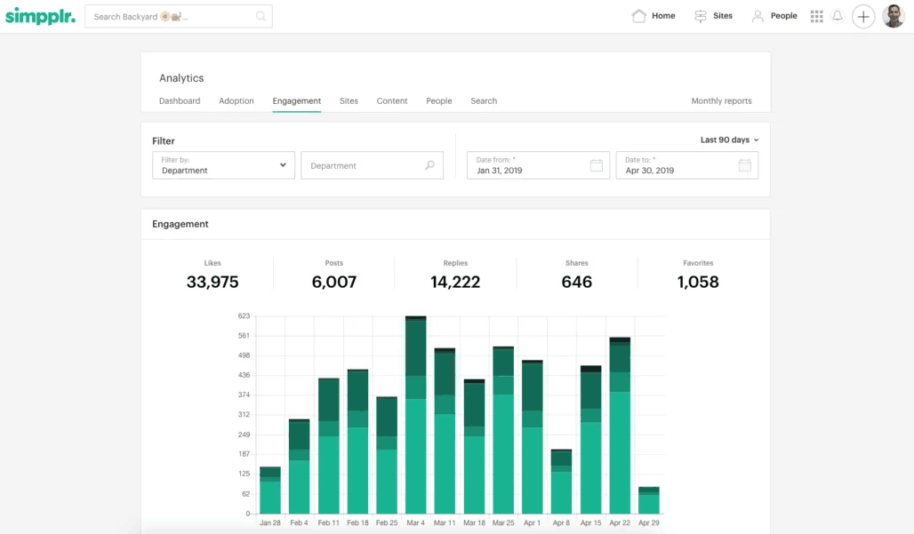Expand the Last 90 days dropdown
The width and height of the screenshot is (914, 534).
tap(729, 139)
